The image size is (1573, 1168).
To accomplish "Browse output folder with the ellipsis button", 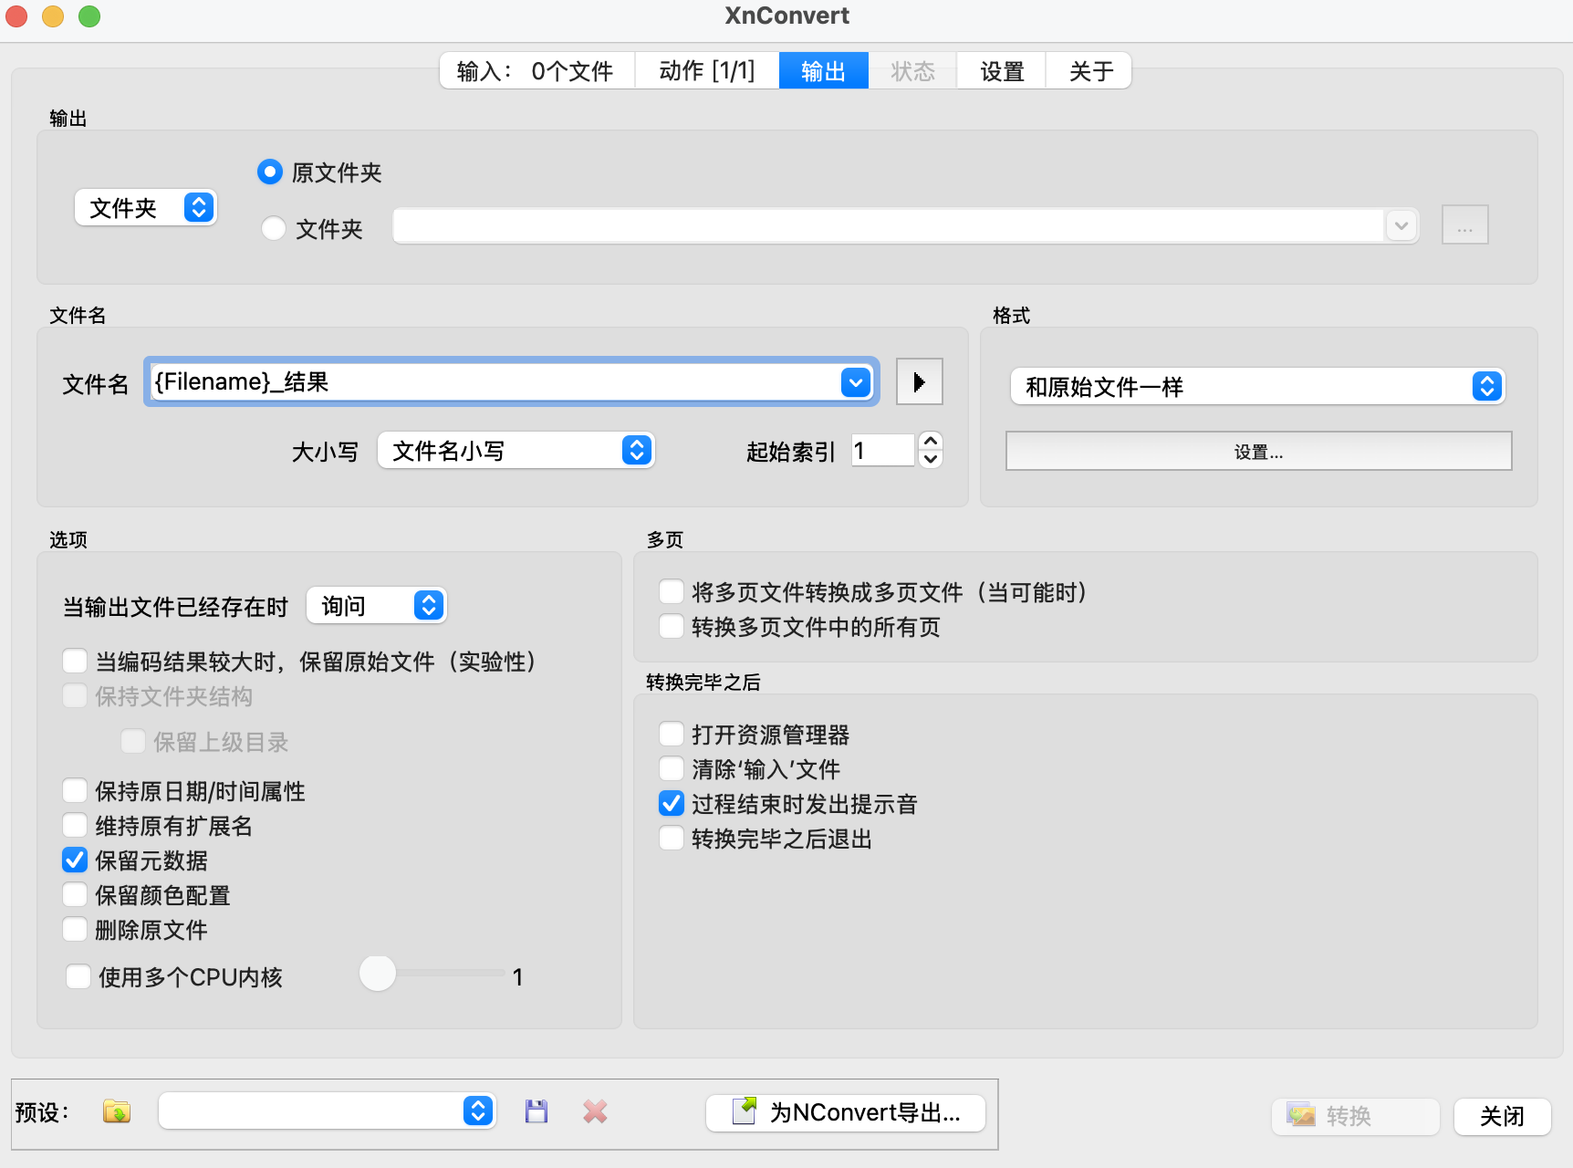I will 1464,224.
